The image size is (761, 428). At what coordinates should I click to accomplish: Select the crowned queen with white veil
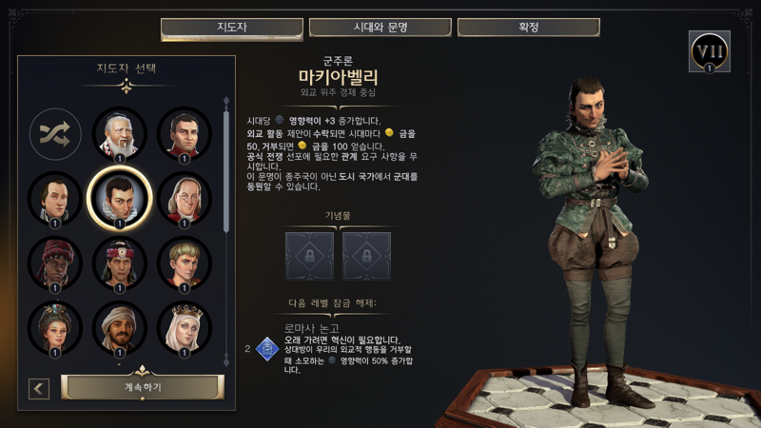tap(185, 329)
